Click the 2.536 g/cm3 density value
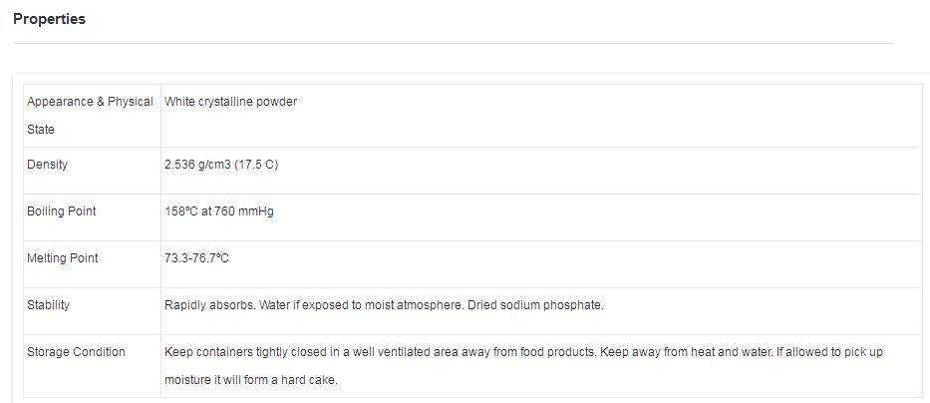The width and height of the screenshot is (930, 403). pos(197,165)
